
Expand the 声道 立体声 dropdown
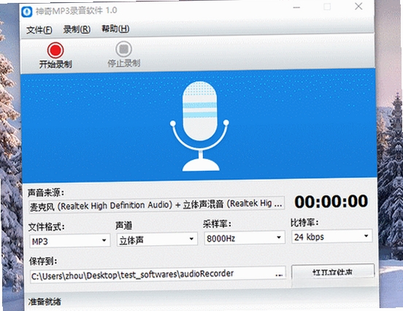157,239
